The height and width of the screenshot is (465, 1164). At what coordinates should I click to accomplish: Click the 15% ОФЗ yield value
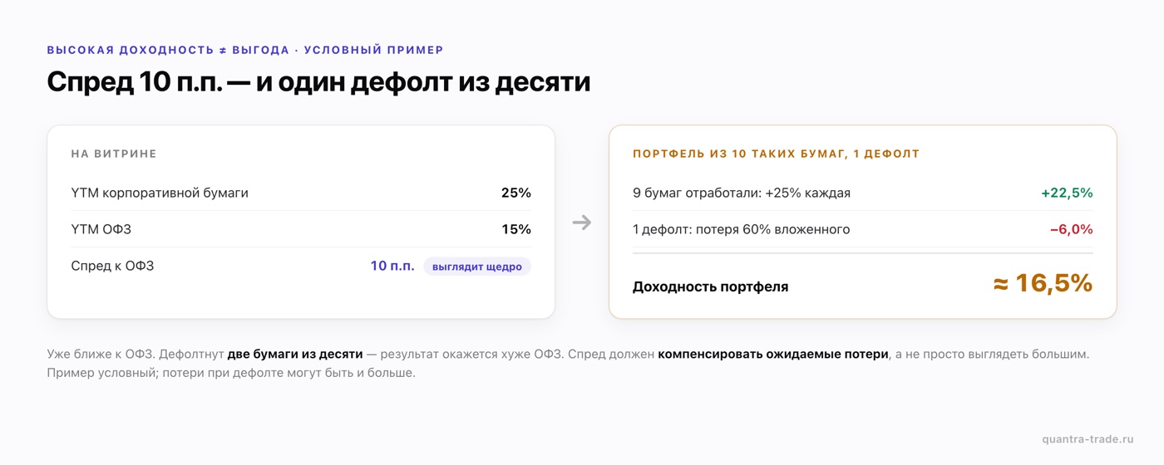515,229
